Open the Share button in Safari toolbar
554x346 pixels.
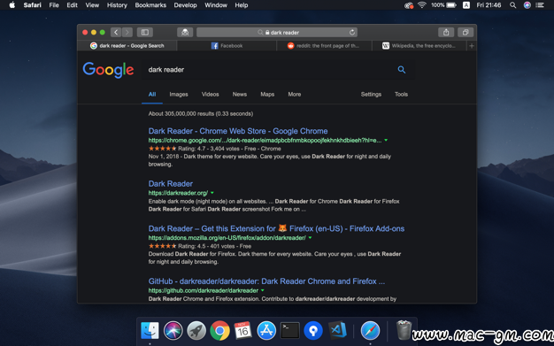(x=446, y=32)
